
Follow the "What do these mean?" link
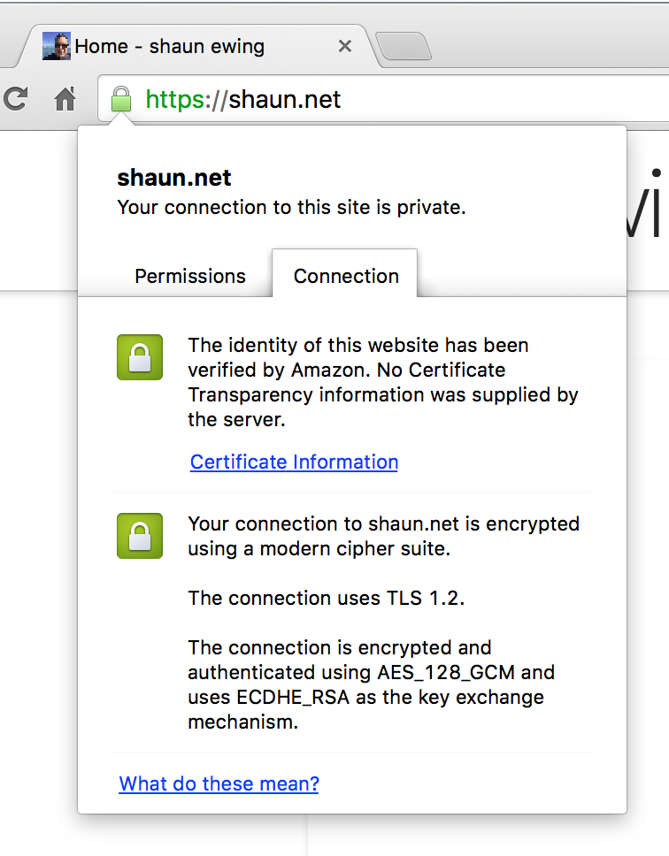click(219, 783)
